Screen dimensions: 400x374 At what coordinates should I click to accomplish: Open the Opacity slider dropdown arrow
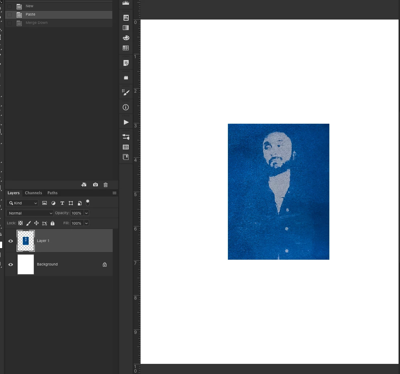86,213
